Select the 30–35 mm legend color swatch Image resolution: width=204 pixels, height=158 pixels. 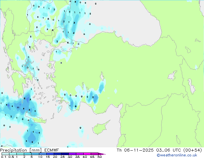[x=72, y=154]
